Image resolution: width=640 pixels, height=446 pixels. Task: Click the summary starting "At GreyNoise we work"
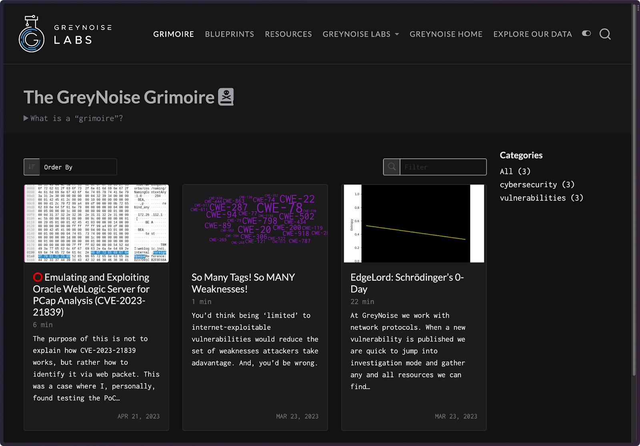click(x=408, y=351)
